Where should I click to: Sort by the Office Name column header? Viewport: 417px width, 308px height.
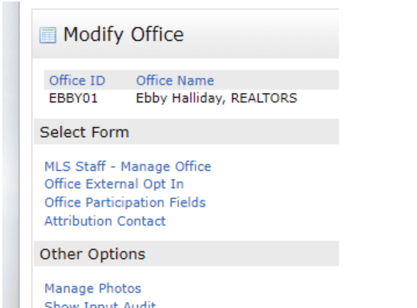click(175, 80)
